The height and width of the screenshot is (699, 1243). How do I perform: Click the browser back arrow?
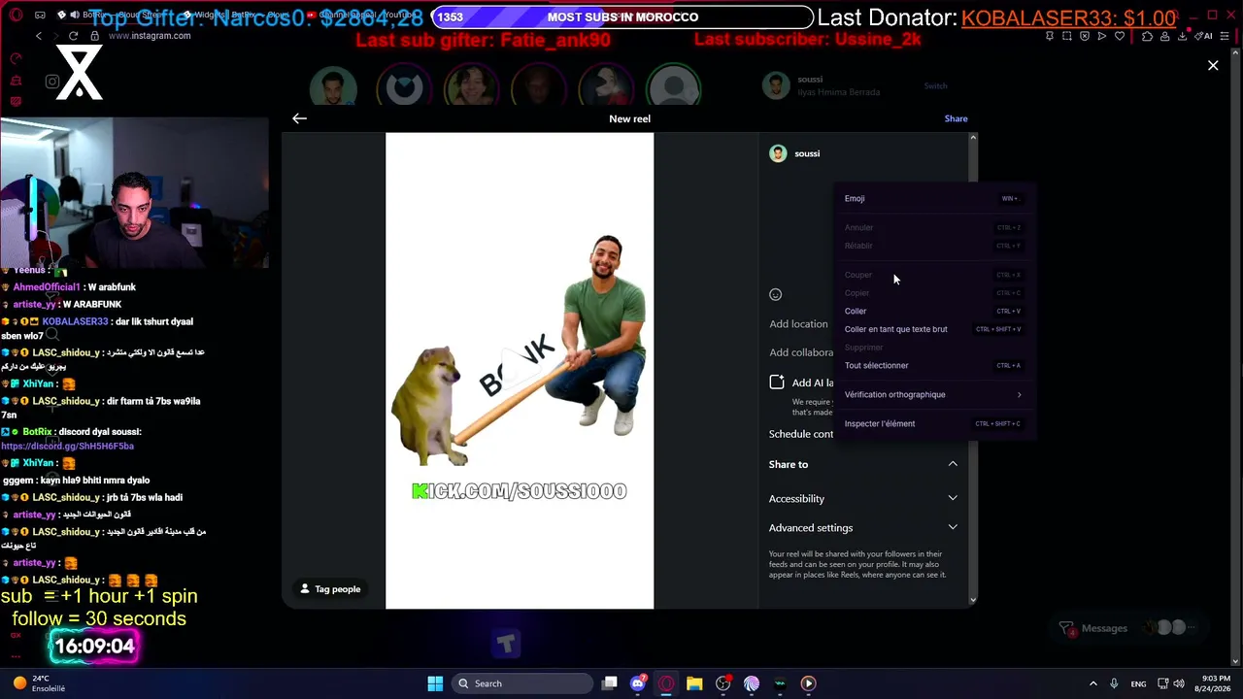click(x=39, y=36)
